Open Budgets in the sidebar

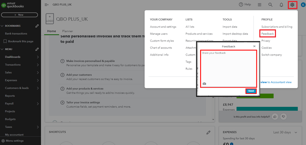[10, 119]
